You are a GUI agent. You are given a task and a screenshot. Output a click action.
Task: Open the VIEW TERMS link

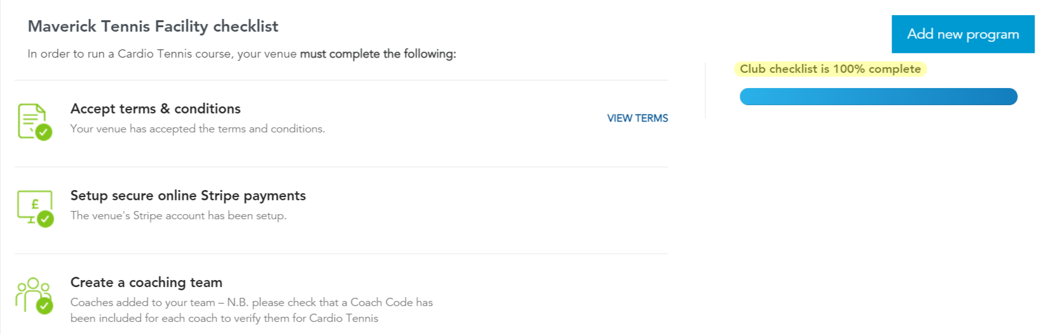637,118
